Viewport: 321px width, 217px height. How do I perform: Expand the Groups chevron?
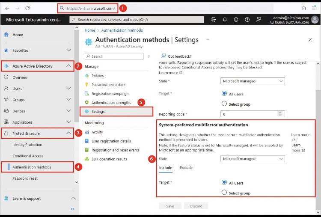pos(69,99)
